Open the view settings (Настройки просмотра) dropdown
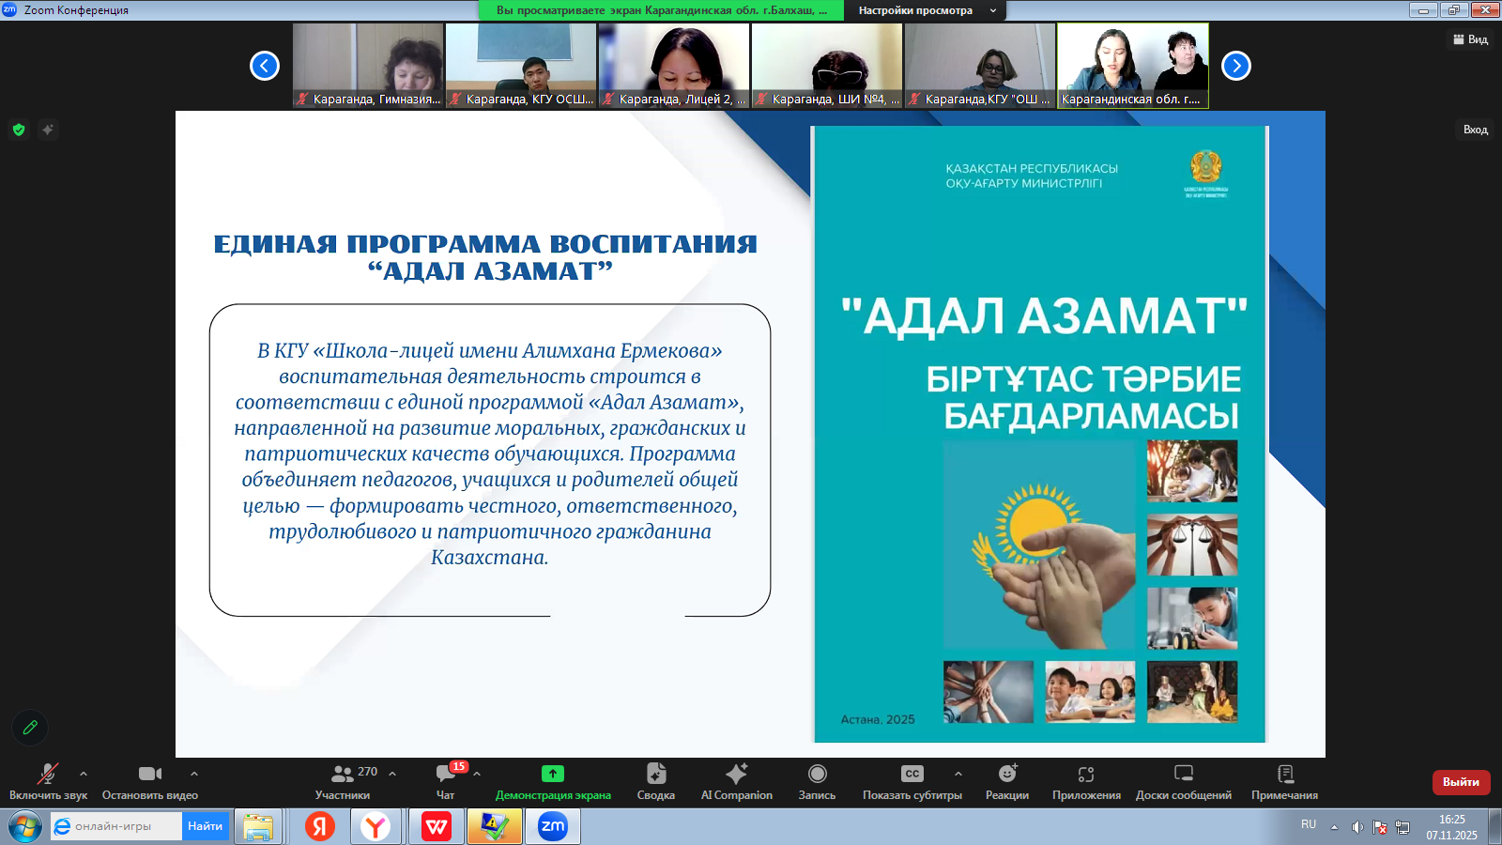 [924, 10]
